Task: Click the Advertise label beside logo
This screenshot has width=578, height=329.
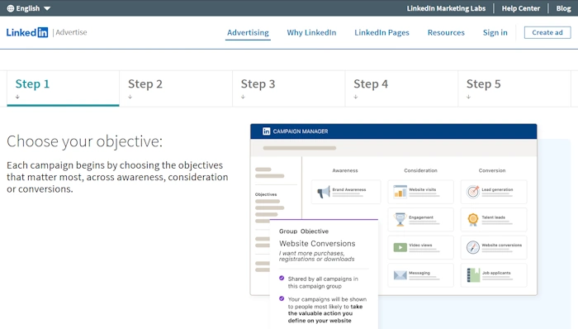Action: [71, 32]
